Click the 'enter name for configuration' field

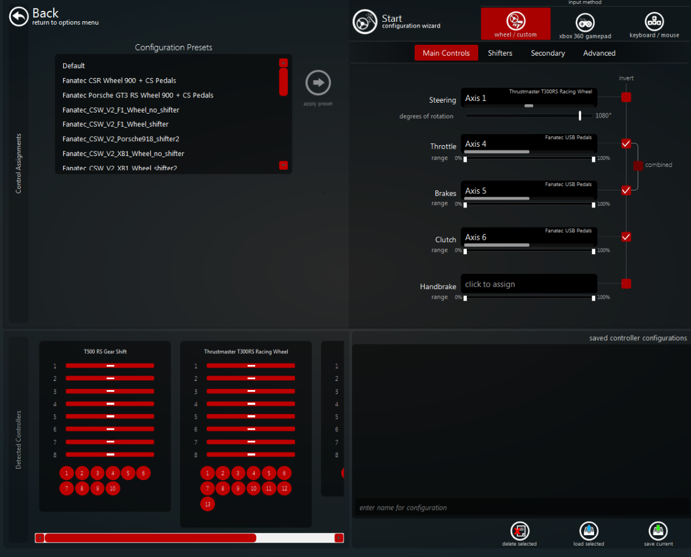[x=521, y=508]
